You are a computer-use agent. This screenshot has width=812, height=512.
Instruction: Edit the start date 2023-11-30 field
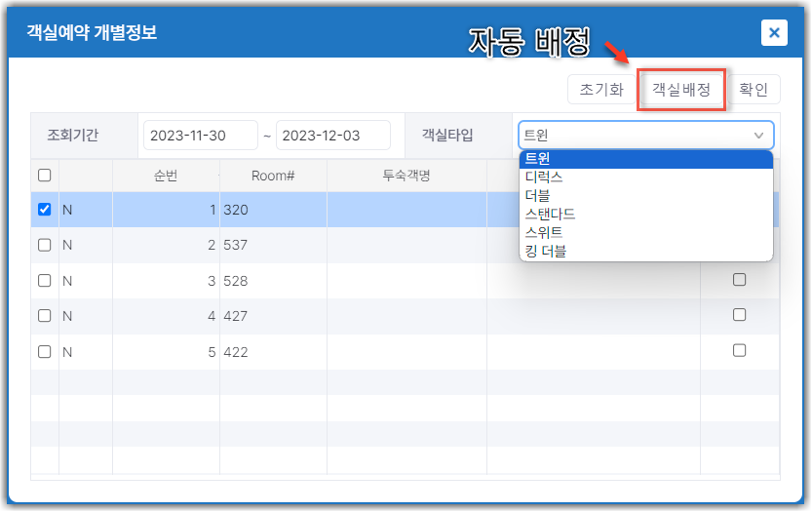[201, 136]
